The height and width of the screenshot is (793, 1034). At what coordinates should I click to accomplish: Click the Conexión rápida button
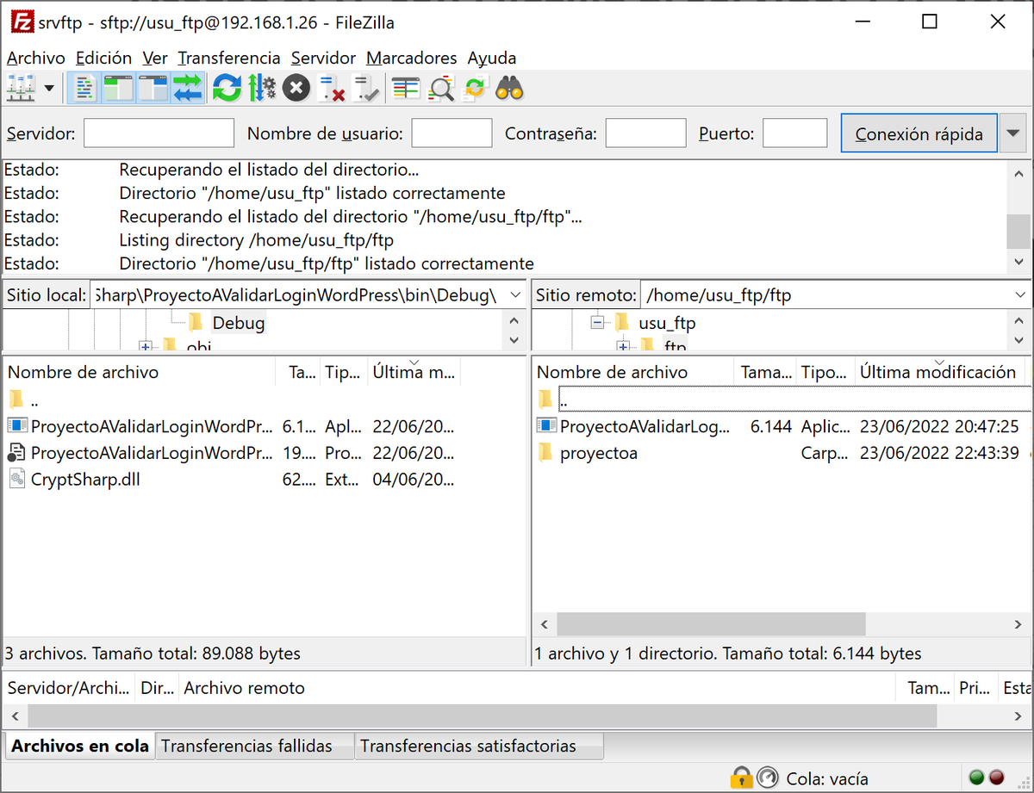[919, 134]
